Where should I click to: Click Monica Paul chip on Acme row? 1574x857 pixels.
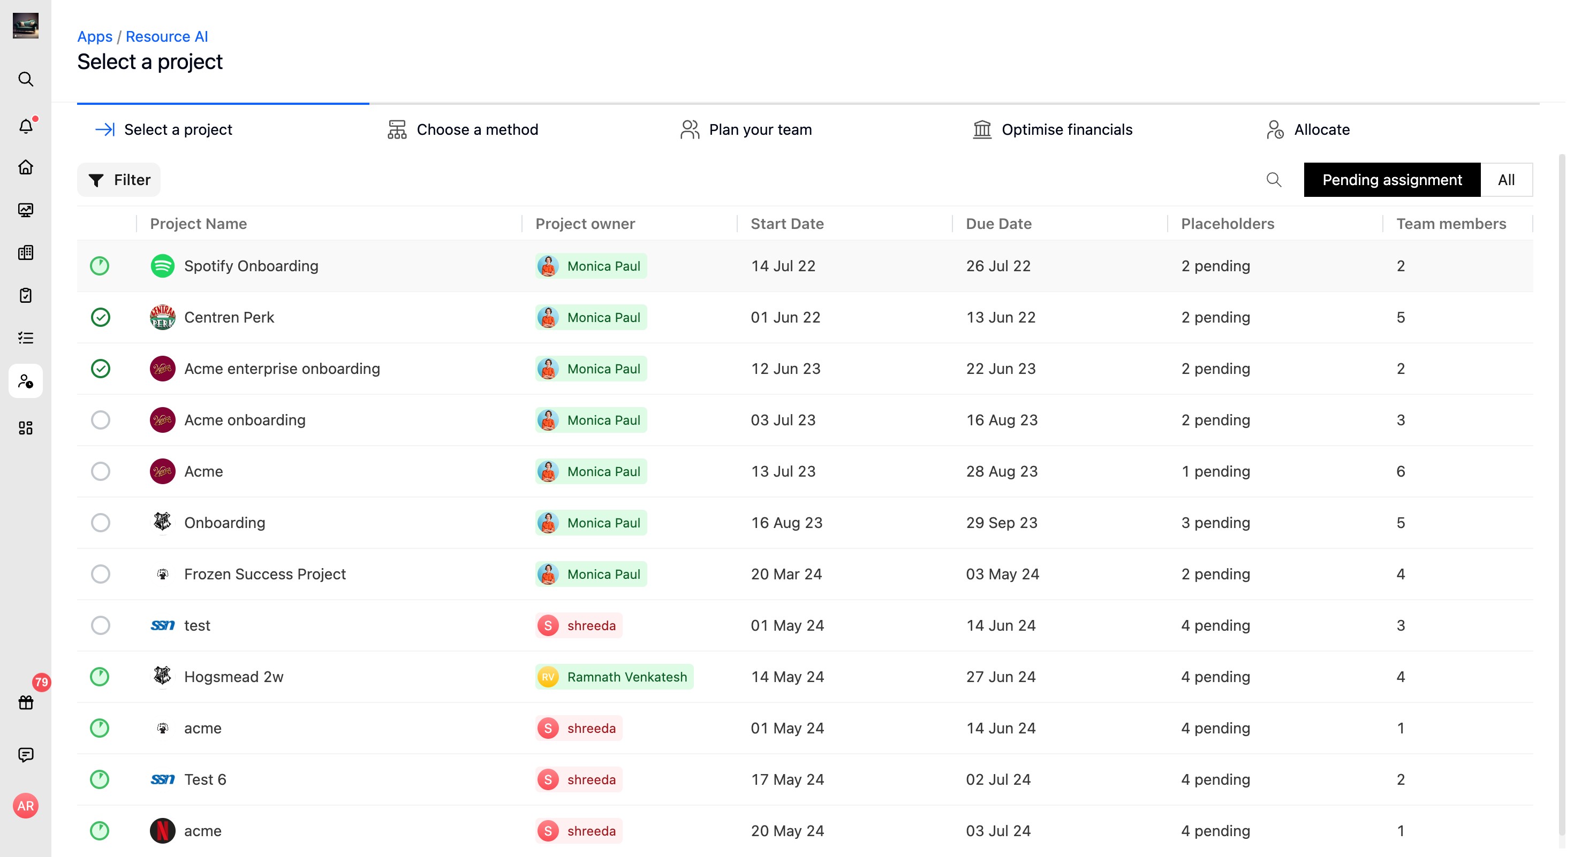[x=591, y=471]
